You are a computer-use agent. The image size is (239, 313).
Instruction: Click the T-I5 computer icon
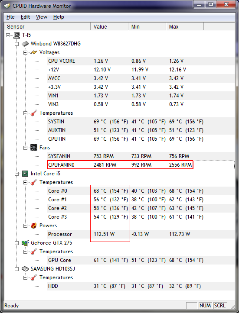tap(17, 35)
